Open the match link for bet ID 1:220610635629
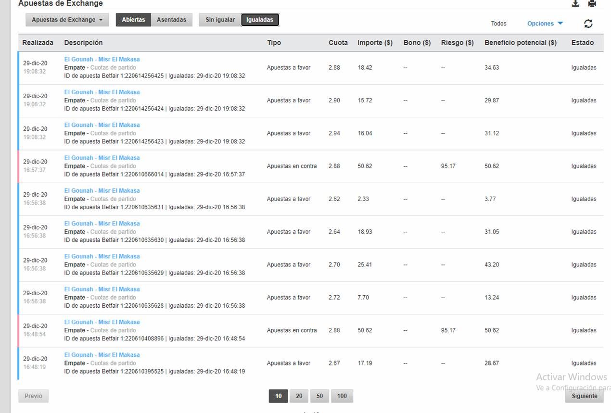Viewport: 611px width, 413px height. (102, 256)
